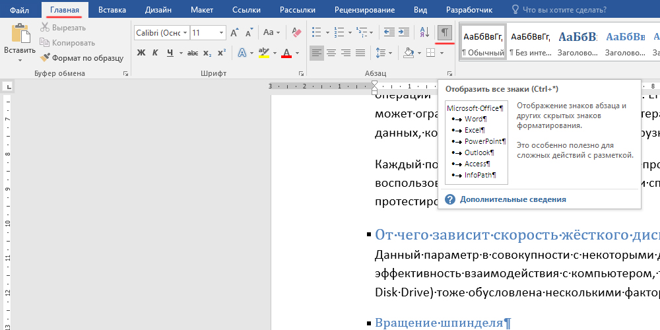
Task: Increase the paragraph indent
Action: pyautogui.click(x=403, y=32)
